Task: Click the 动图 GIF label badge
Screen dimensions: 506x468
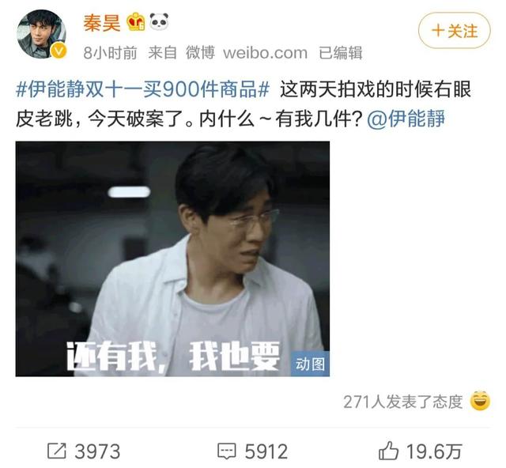Action: pyautogui.click(x=310, y=364)
